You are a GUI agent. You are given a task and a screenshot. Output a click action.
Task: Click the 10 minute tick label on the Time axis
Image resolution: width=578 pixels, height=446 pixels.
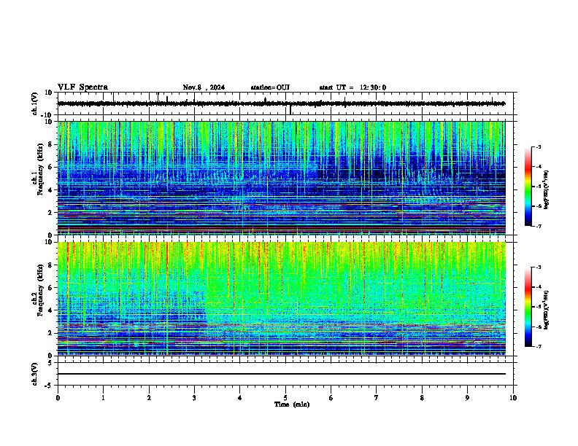[513, 398]
